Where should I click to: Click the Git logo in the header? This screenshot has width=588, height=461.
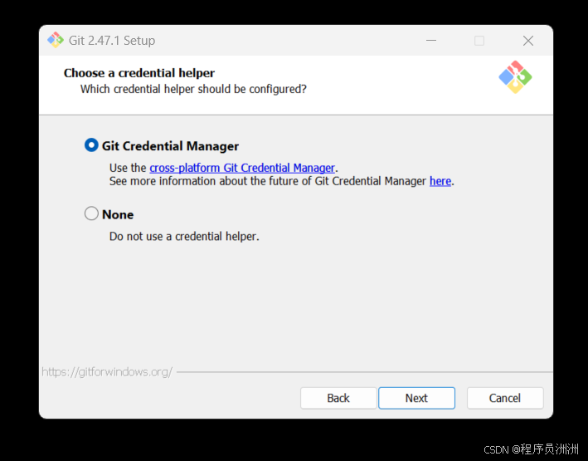(515, 77)
